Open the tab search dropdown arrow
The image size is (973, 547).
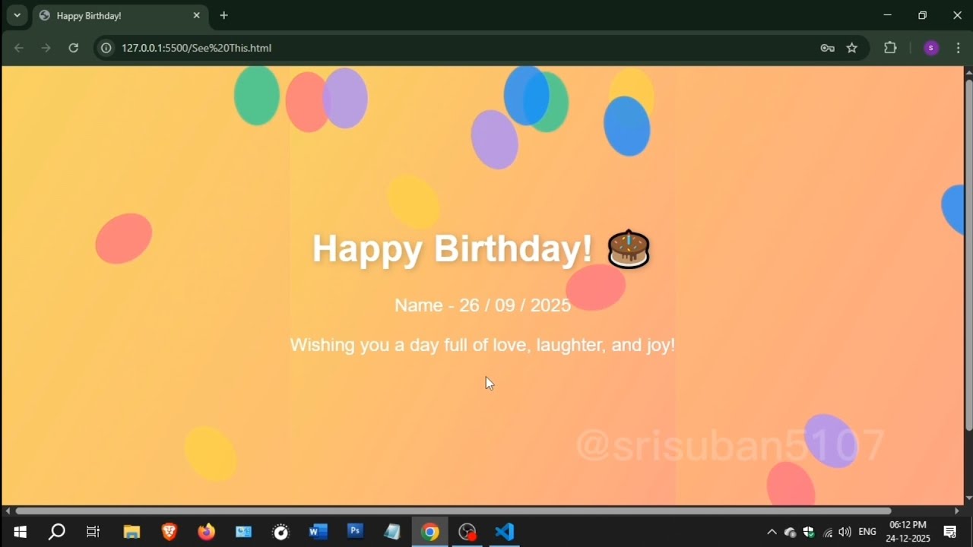16,15
